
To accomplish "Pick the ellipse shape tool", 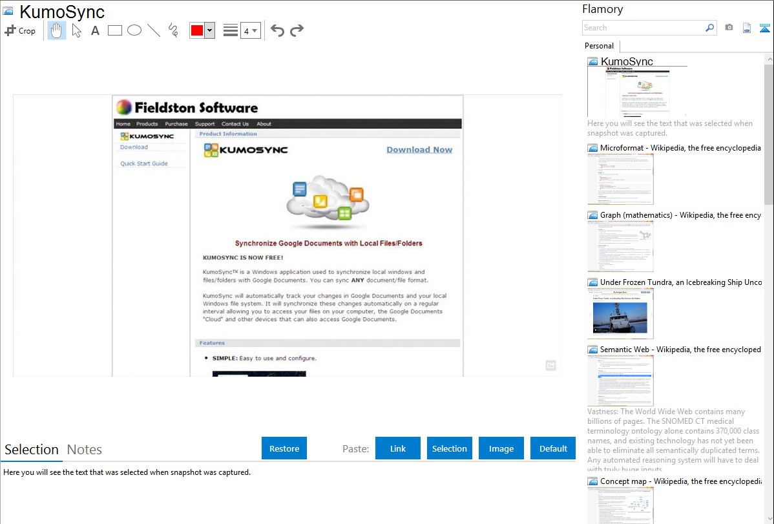I will [134, 30].
